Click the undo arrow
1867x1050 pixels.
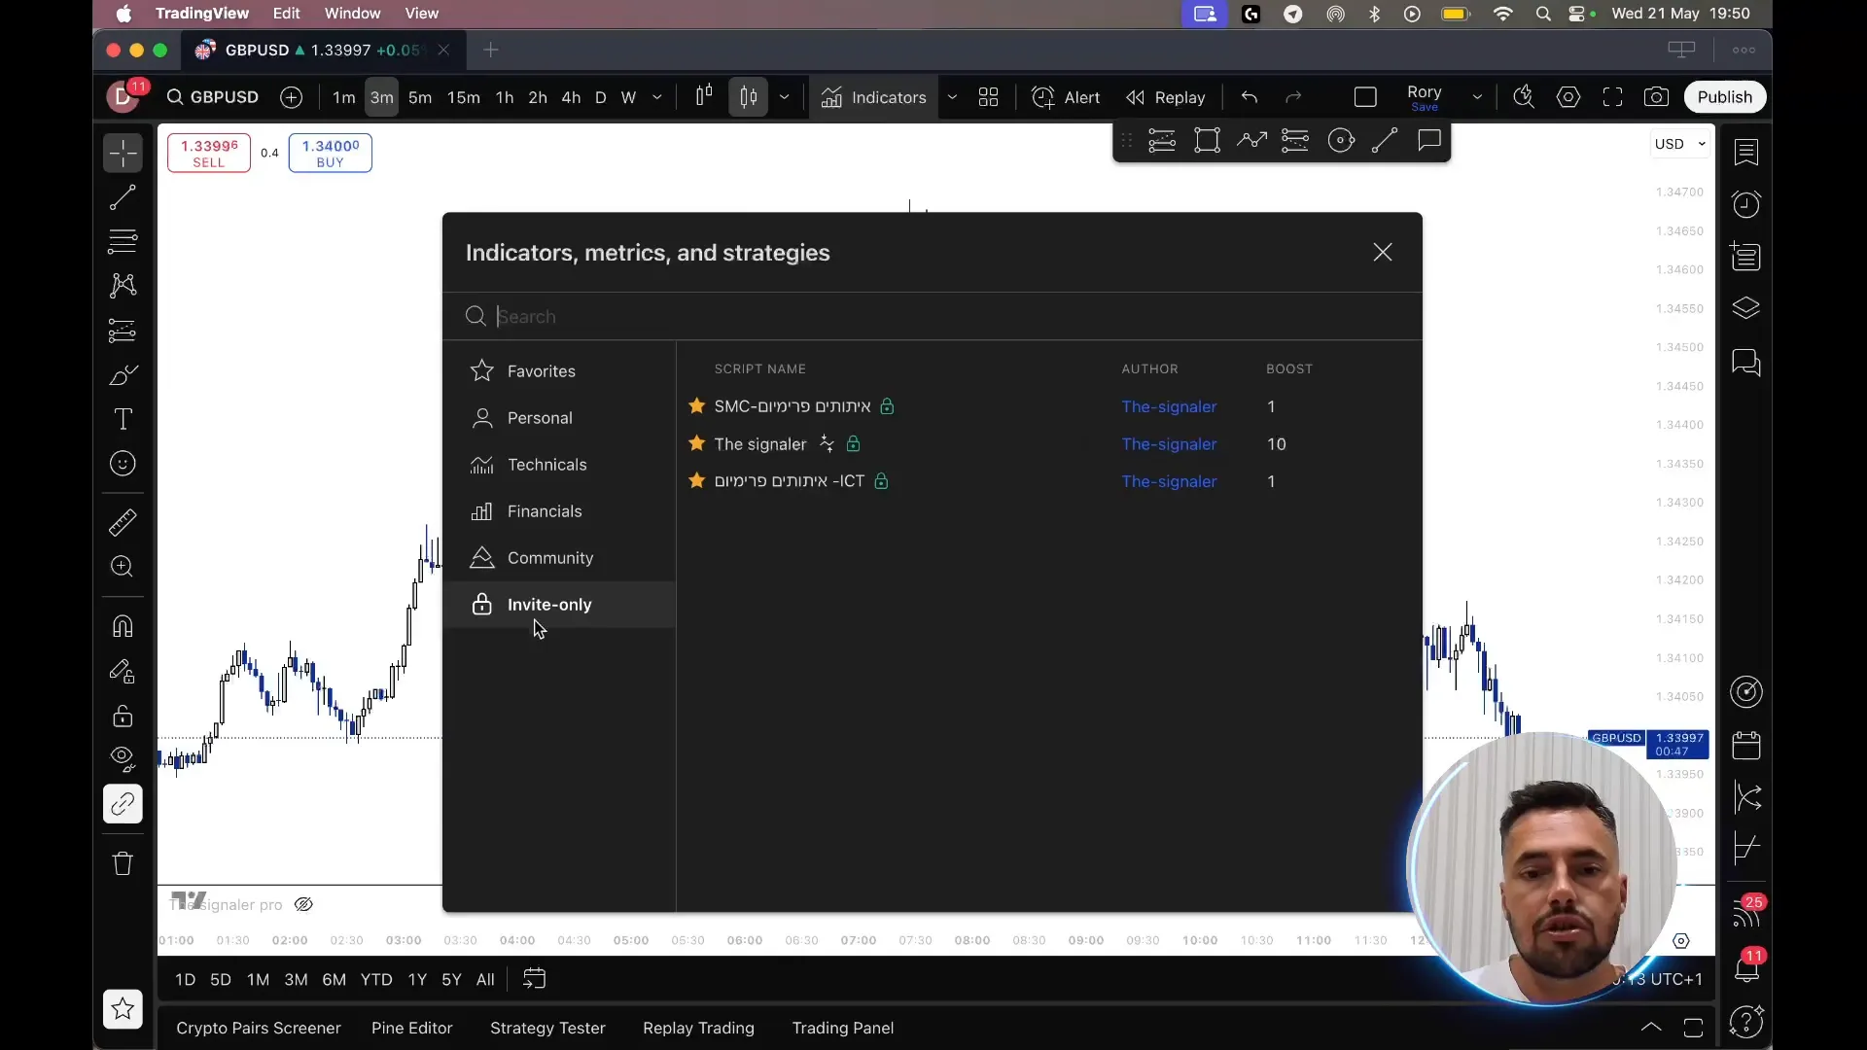tap(1250, 97)
